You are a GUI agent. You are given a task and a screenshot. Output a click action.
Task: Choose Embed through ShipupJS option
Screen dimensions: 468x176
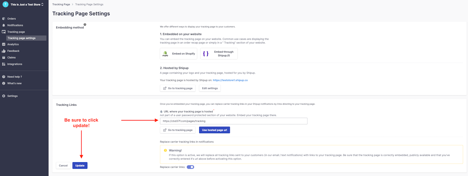[x=219, y=53]
